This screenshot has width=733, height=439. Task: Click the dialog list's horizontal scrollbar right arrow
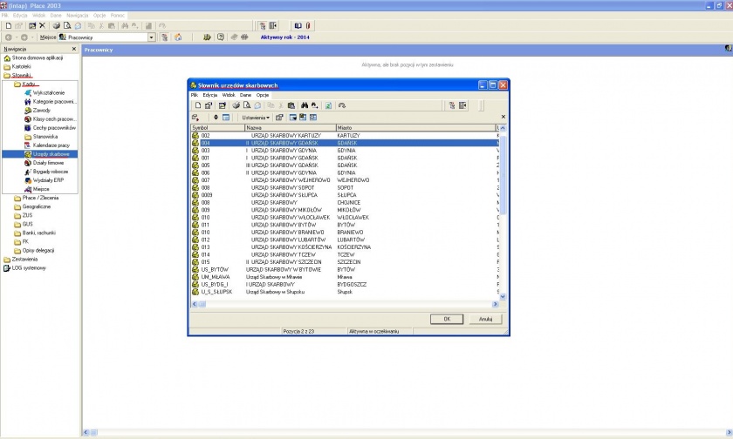[496, 304]
